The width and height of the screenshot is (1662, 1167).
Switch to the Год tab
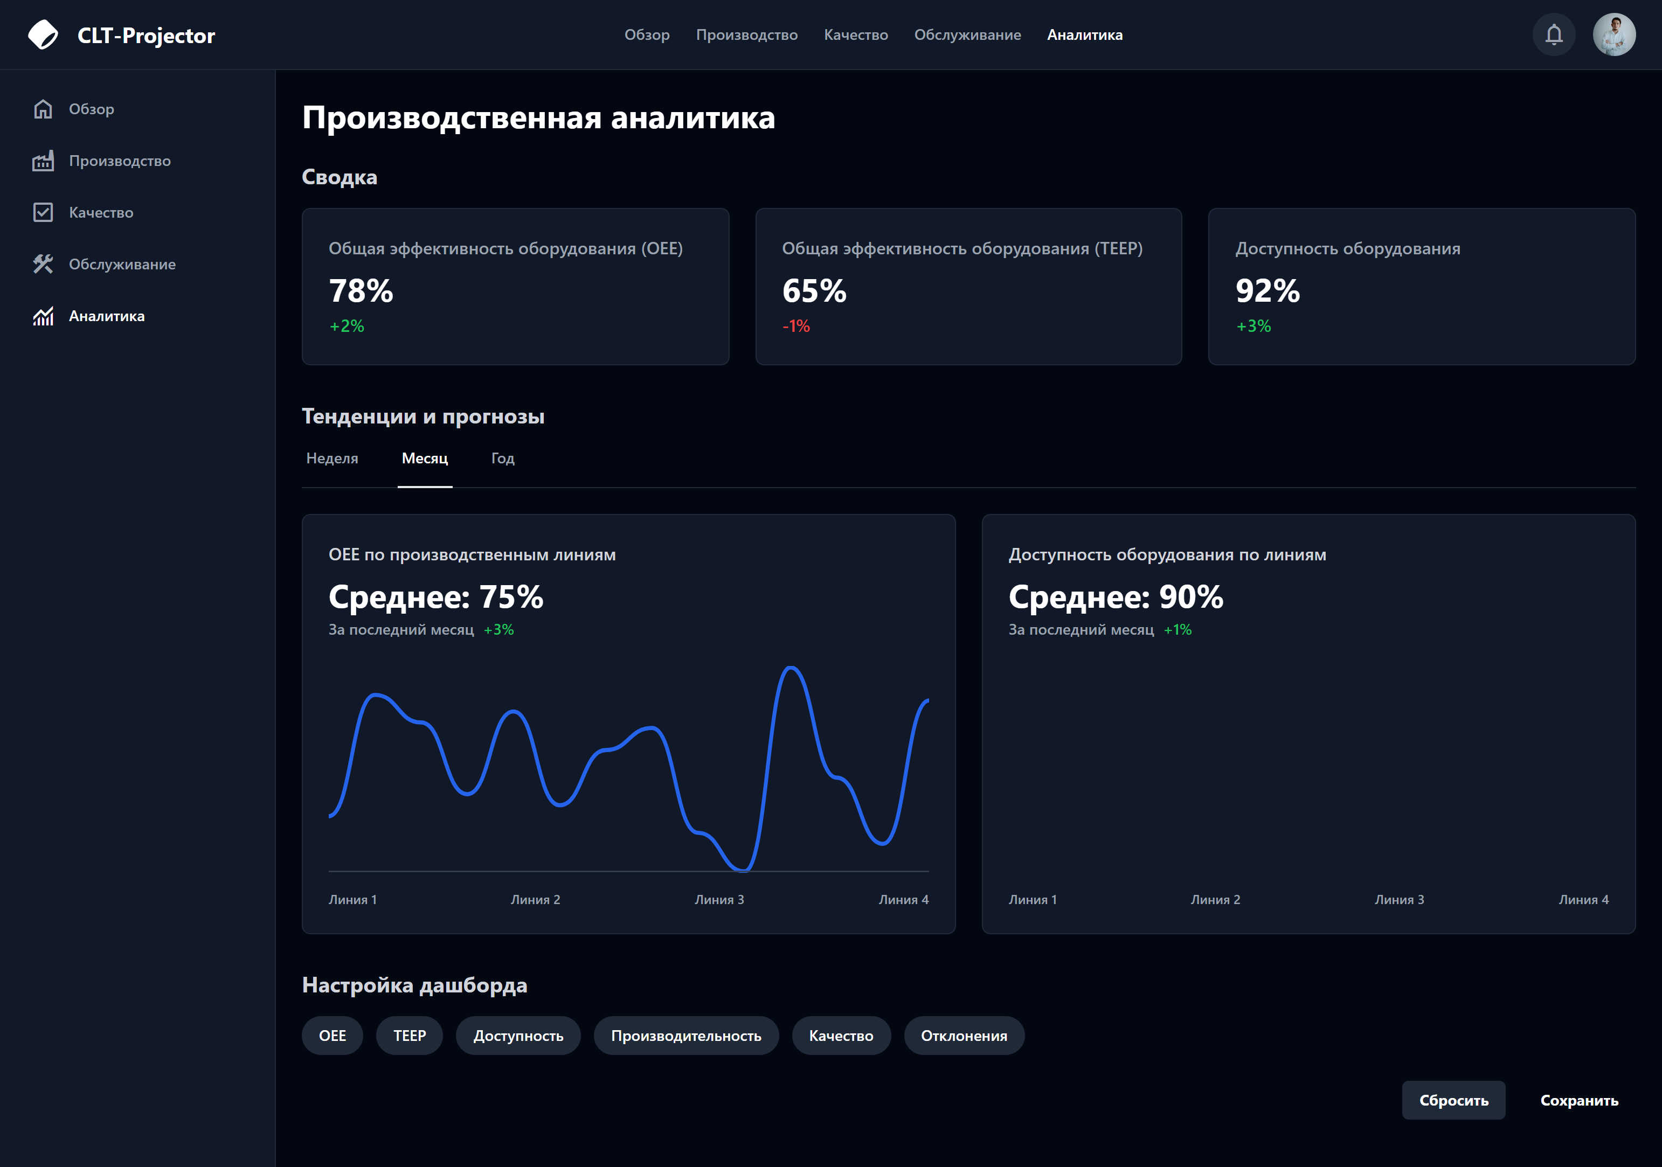pos(502,458)
